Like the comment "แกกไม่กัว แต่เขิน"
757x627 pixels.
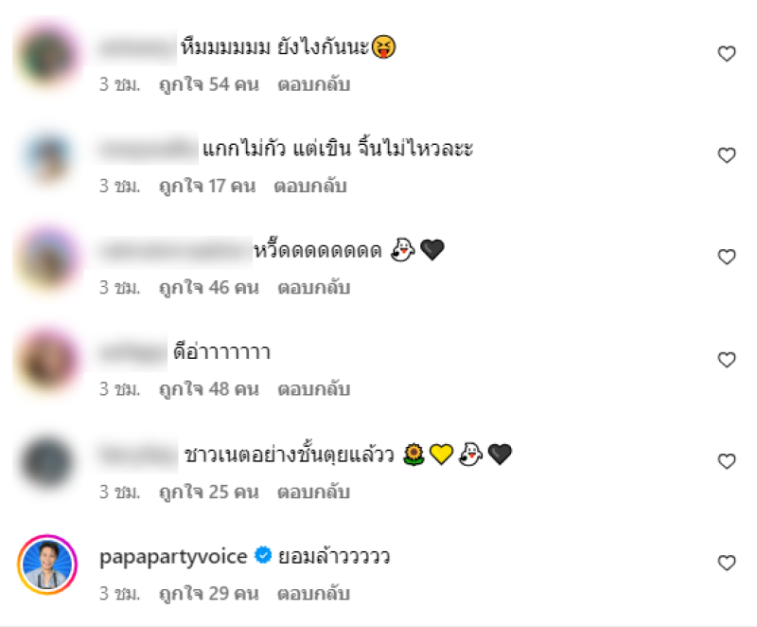pos(727,155)
